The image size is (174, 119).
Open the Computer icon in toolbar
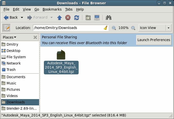pyautogui.click(x=97, y=18)
